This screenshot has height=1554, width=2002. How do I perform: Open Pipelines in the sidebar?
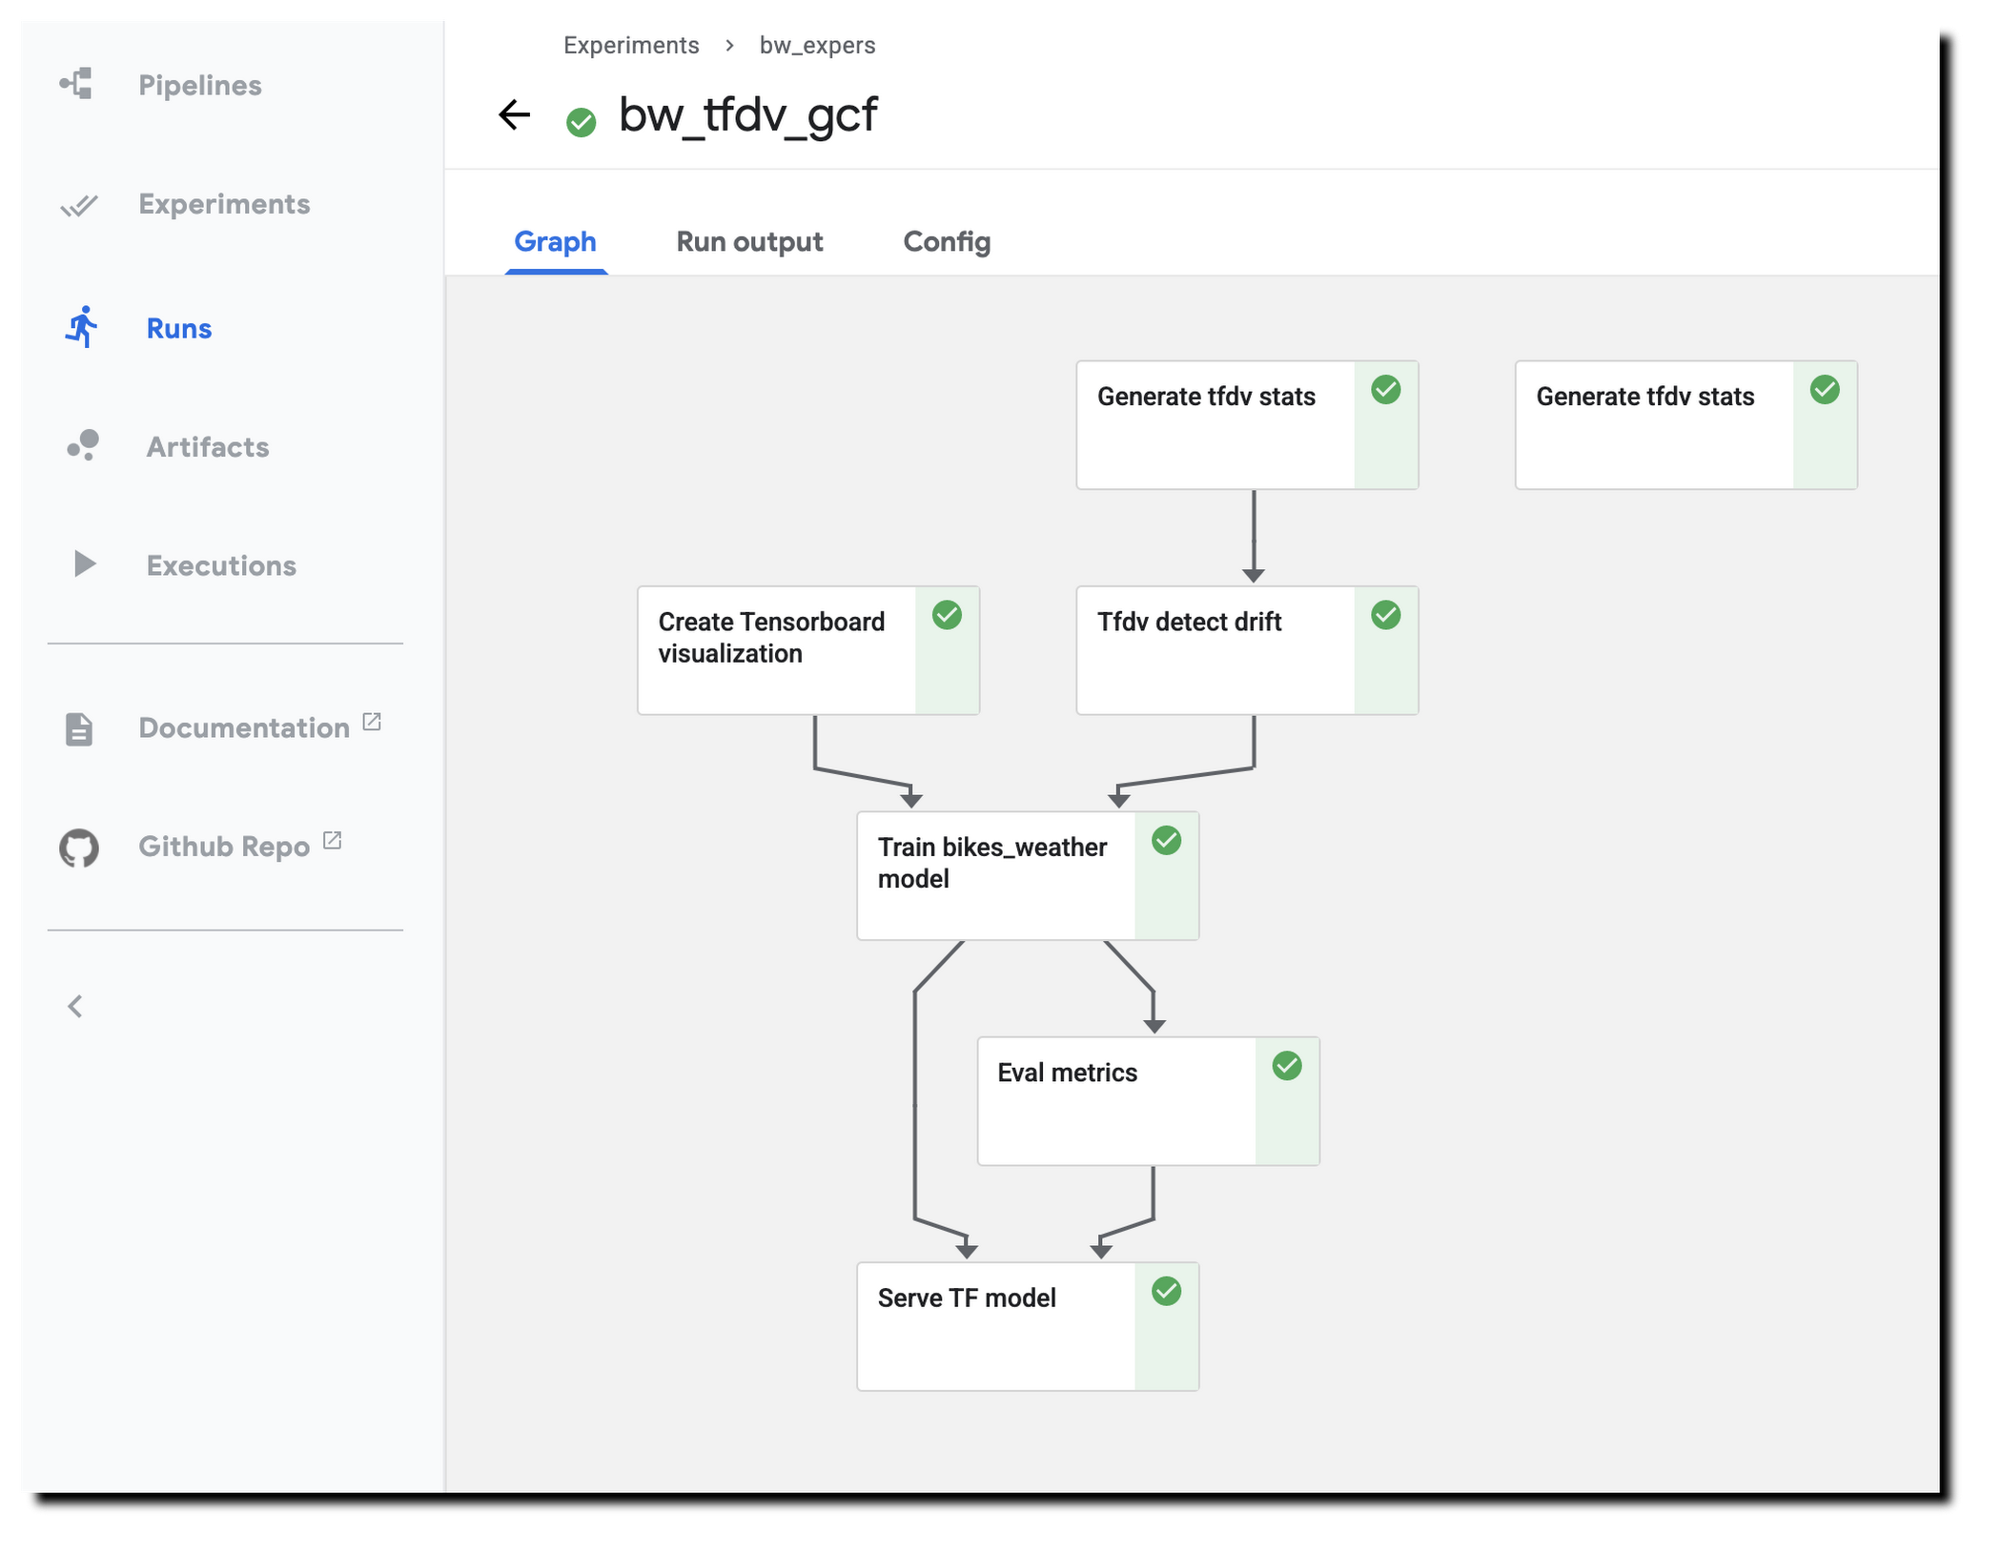(x=200, y=85)
